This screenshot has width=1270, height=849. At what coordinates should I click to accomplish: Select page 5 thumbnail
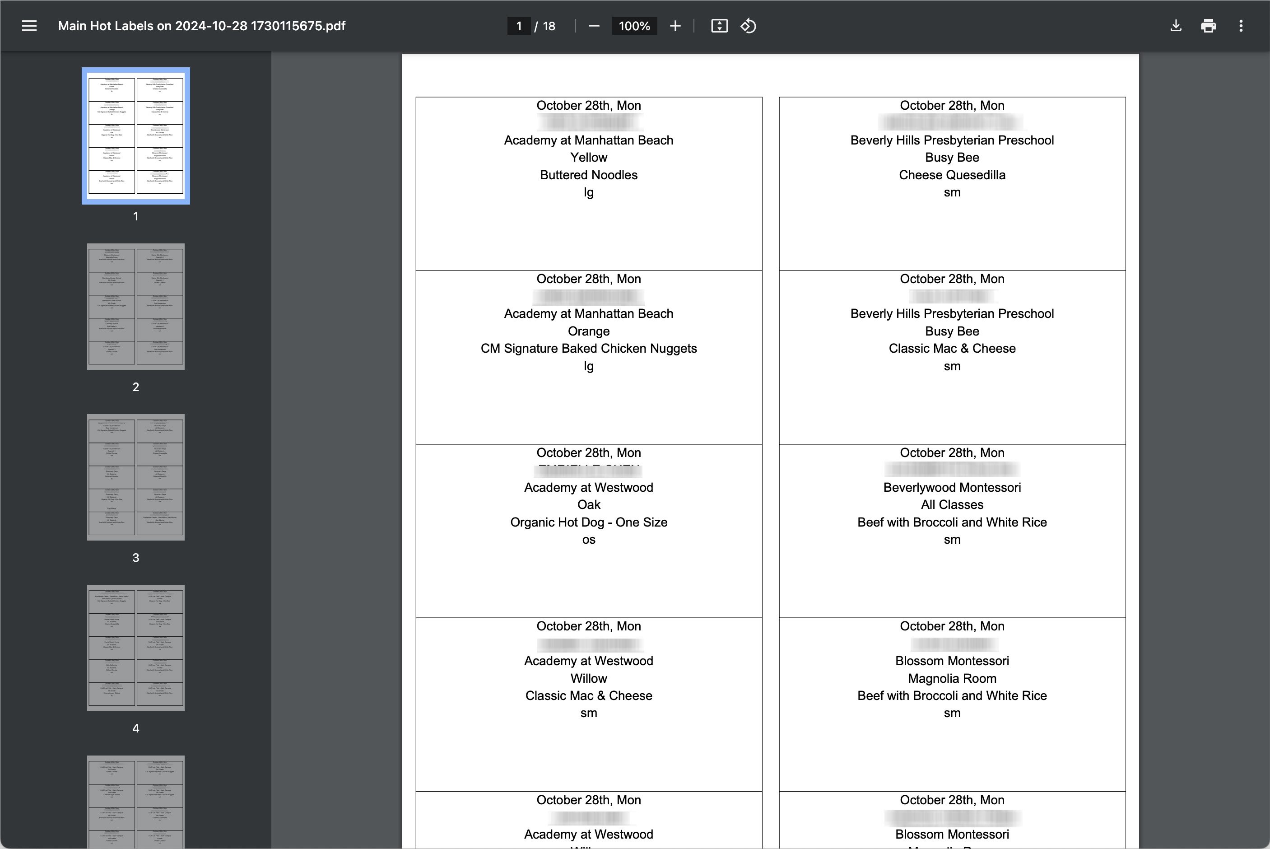pos(136,802)
